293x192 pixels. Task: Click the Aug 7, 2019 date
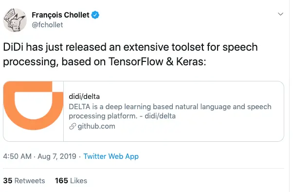click(x=57, y=156)
